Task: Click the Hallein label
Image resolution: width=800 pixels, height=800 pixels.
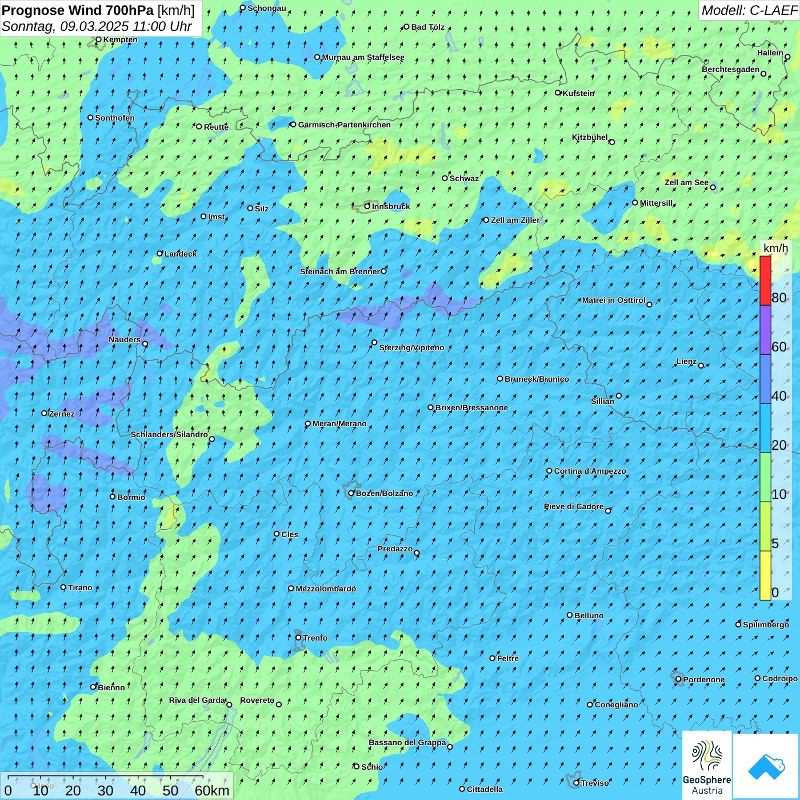Action: 770,53
